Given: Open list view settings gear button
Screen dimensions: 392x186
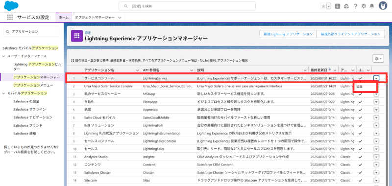Looking at the screenshot, I should tap(378, 59).
